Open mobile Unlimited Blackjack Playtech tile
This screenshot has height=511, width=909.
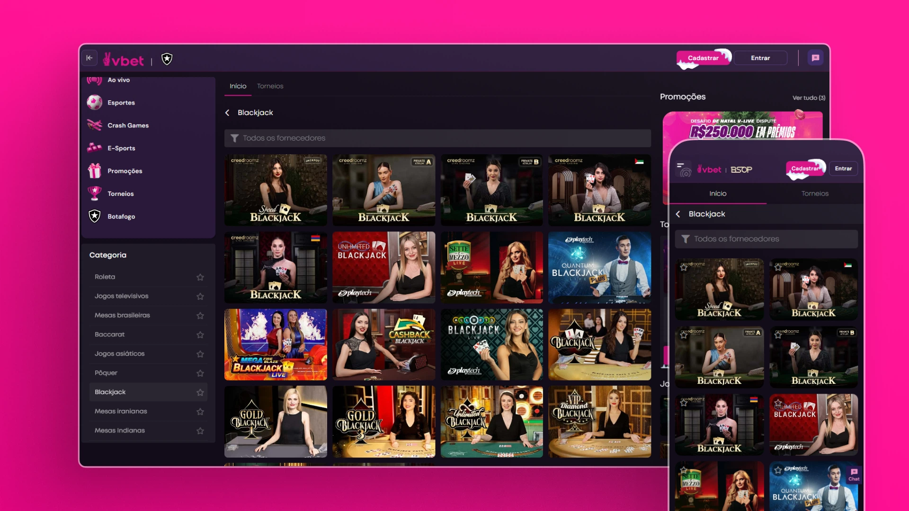[x=813, y=424]
